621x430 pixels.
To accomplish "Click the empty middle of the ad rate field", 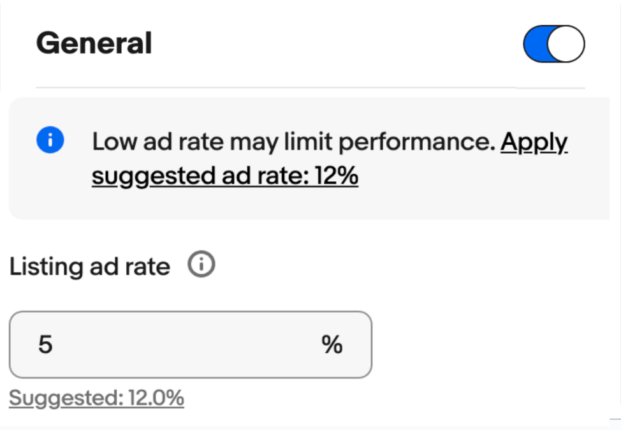I will [x=185, y=345].
